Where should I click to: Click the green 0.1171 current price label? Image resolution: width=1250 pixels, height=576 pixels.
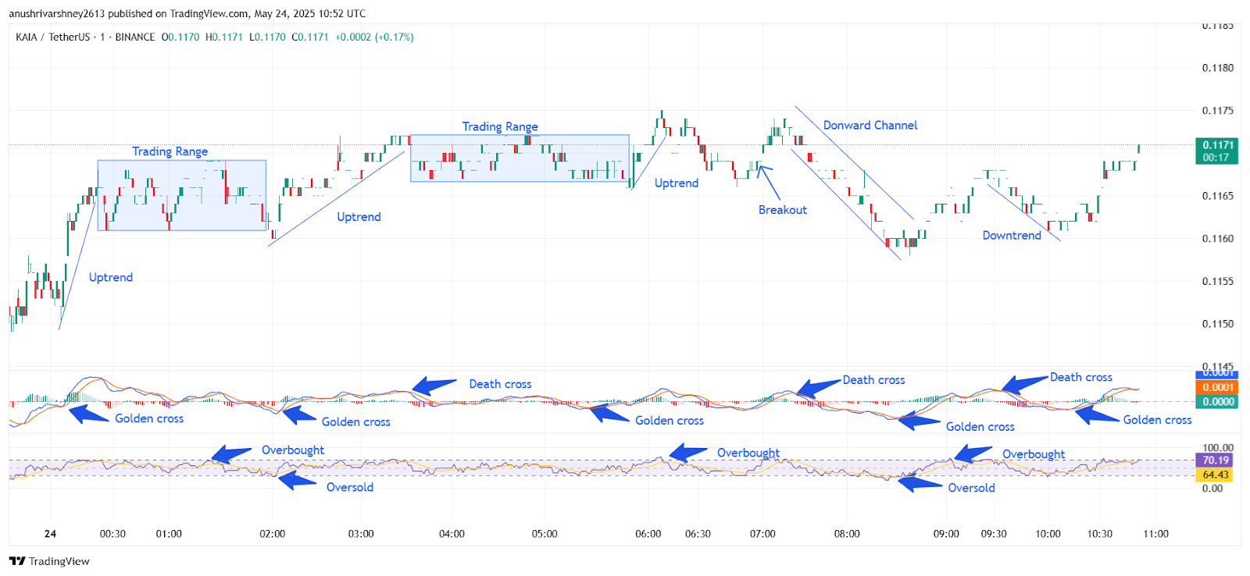click(x=1217, y=151)
